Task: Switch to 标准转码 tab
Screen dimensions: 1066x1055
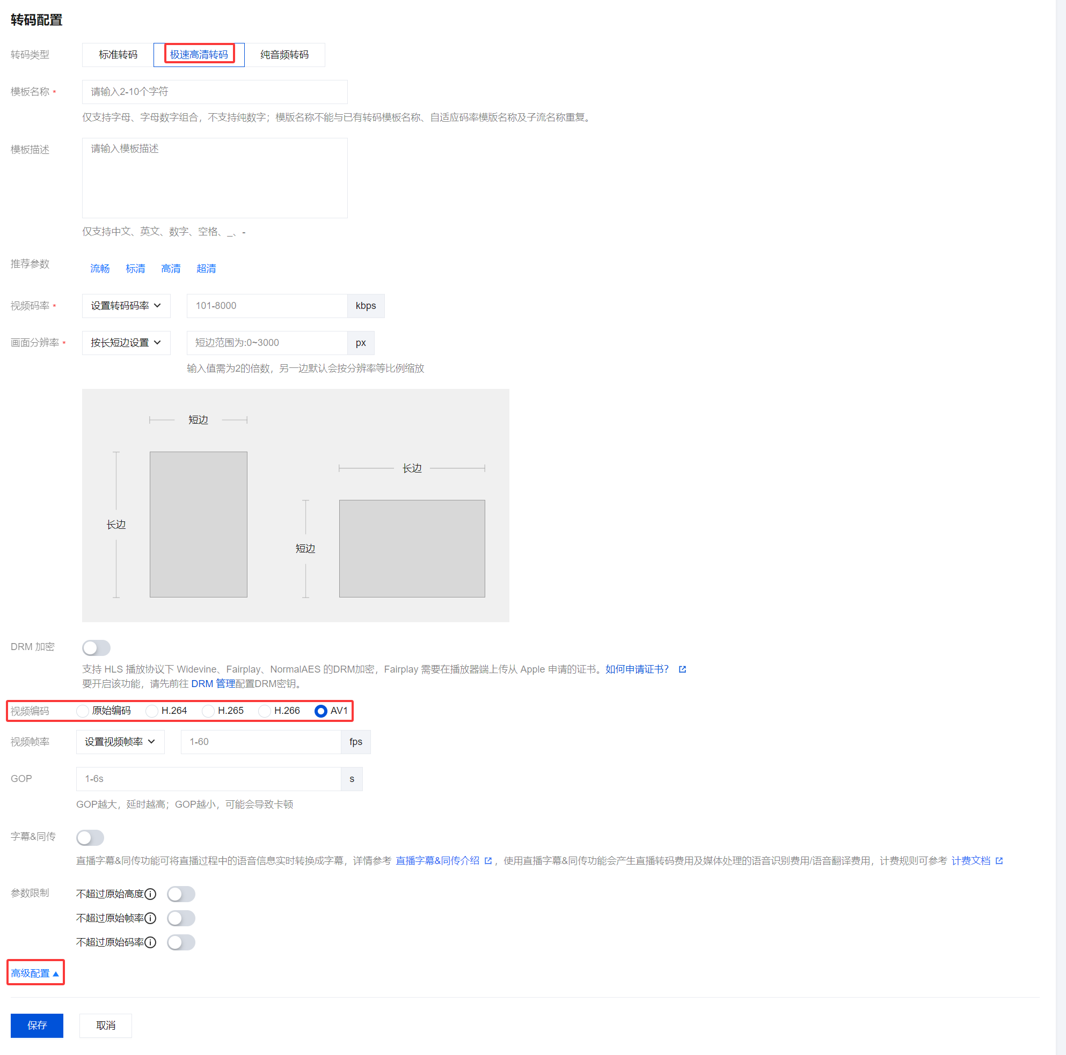Action: 118,55
